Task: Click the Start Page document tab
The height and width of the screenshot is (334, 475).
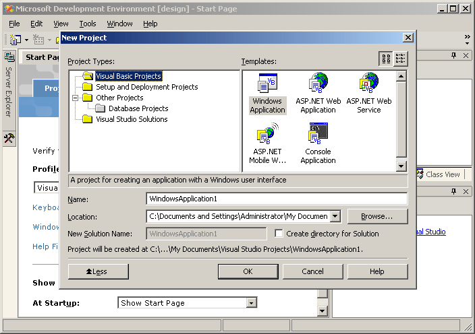Action: click(x=41, y=57)
